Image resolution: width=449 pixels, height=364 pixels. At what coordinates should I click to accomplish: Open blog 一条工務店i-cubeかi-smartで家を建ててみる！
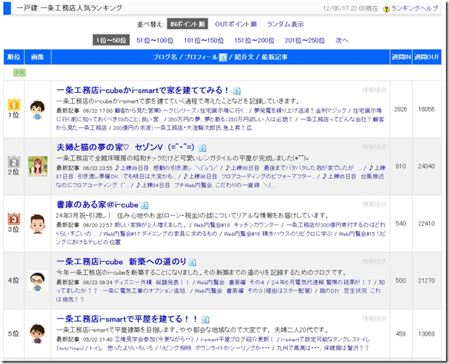pos(143,91)
